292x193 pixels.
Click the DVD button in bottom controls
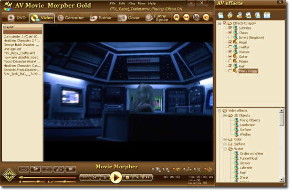24,169
